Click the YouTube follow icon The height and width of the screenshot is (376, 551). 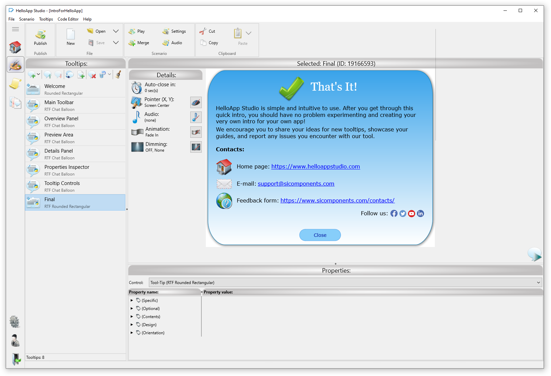click(412, 214)
